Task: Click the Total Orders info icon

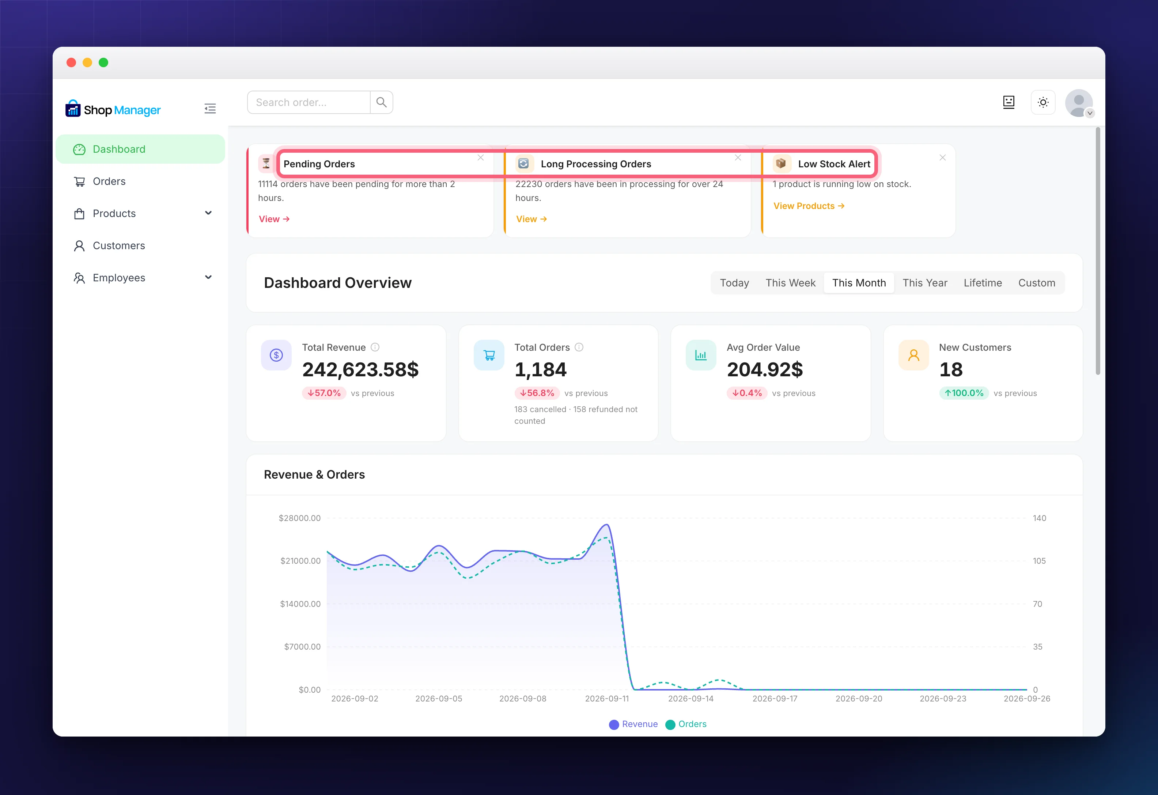Action: pyautogui.click(x=579, y=347)
